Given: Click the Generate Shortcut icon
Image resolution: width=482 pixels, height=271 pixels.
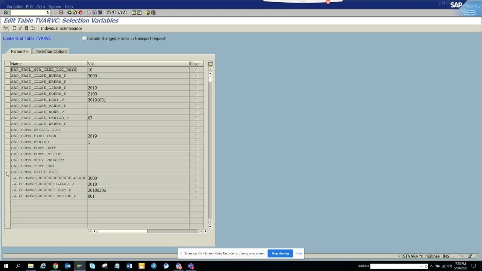Looking at the screenshot, I should click(139, 12).
